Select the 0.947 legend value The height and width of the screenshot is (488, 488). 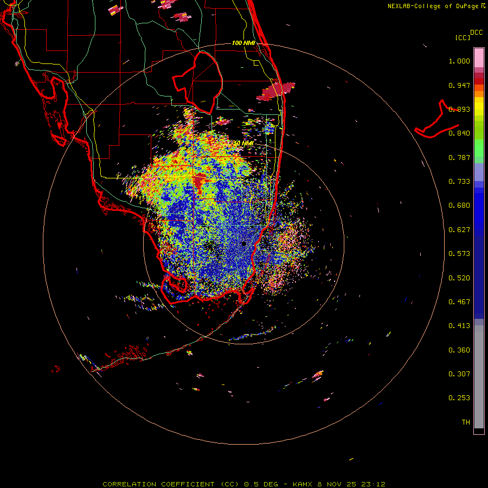pyautogui.click(x=459, y=85)
